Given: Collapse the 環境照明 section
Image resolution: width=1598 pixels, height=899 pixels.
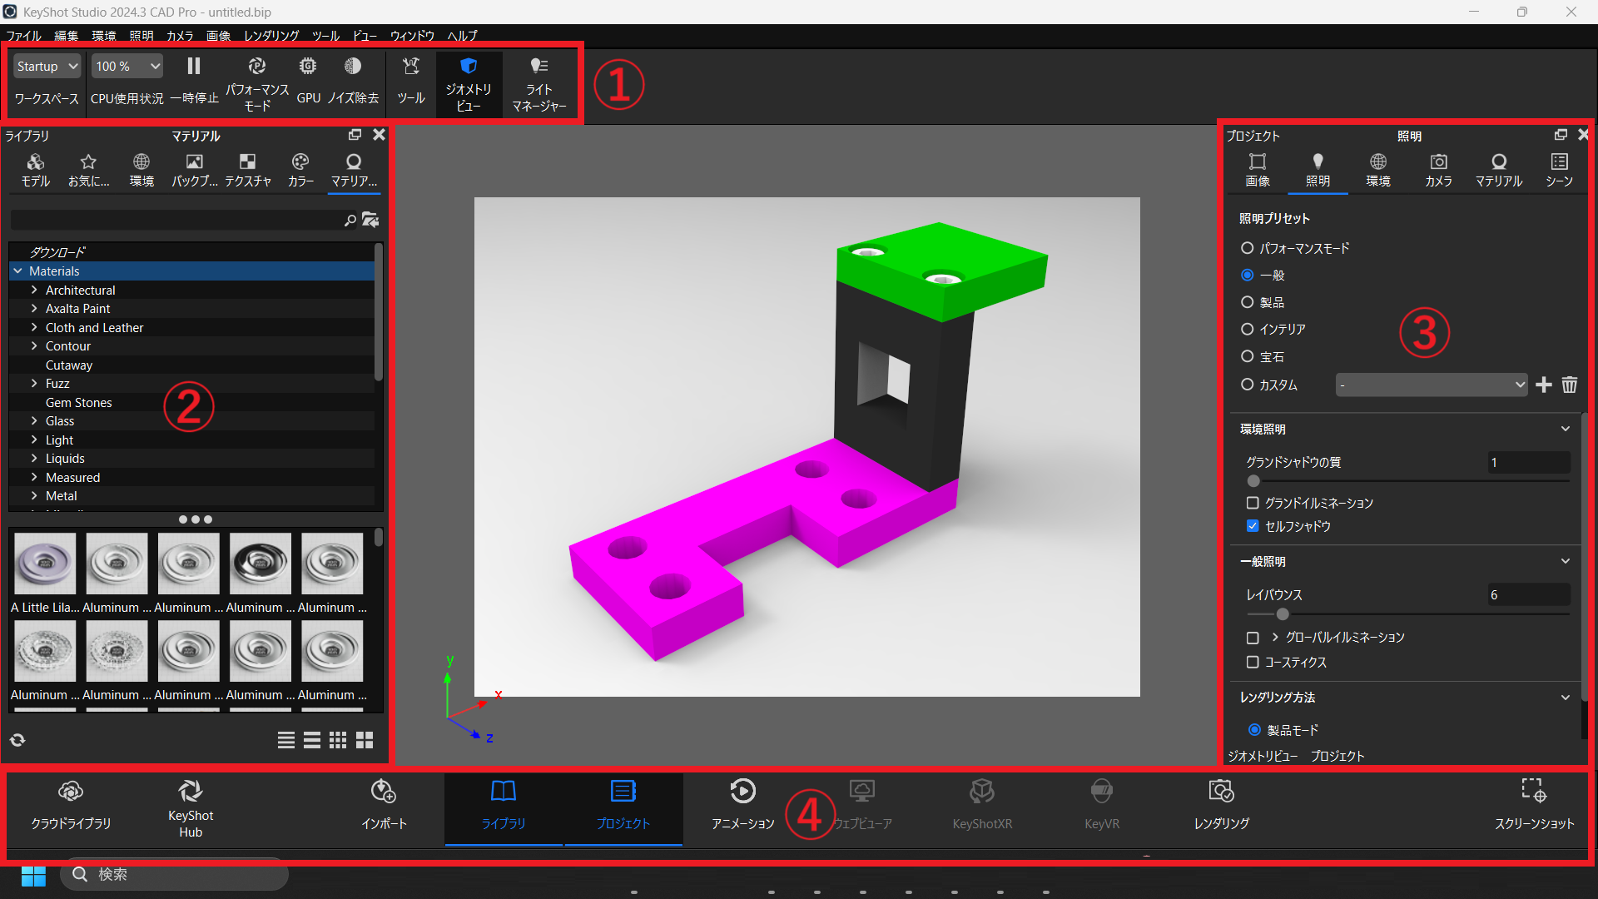Looking at the screenshot, I should [1566, 429].
